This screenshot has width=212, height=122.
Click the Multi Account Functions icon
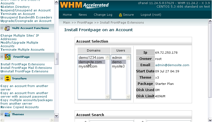pyautogui.click(x=7, y=28)
